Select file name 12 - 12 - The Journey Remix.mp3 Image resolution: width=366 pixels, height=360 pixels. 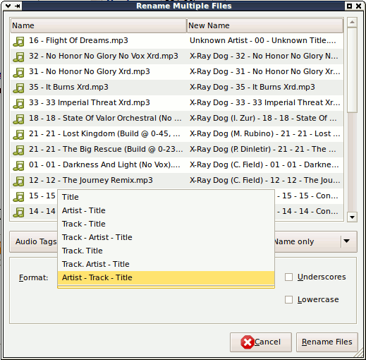click(91, 180)
